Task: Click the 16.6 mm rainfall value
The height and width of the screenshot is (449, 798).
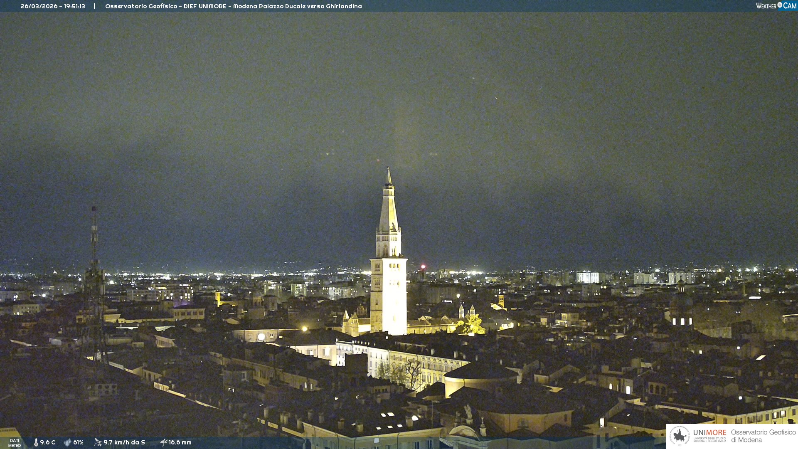Action: coord(180,442)
